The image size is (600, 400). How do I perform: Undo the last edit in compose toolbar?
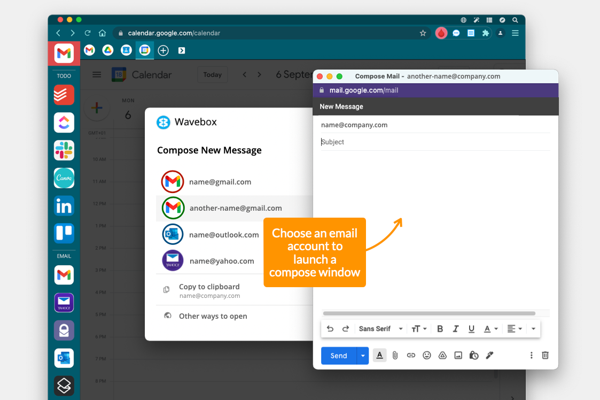pyautogui.click(x=330, y=329)
